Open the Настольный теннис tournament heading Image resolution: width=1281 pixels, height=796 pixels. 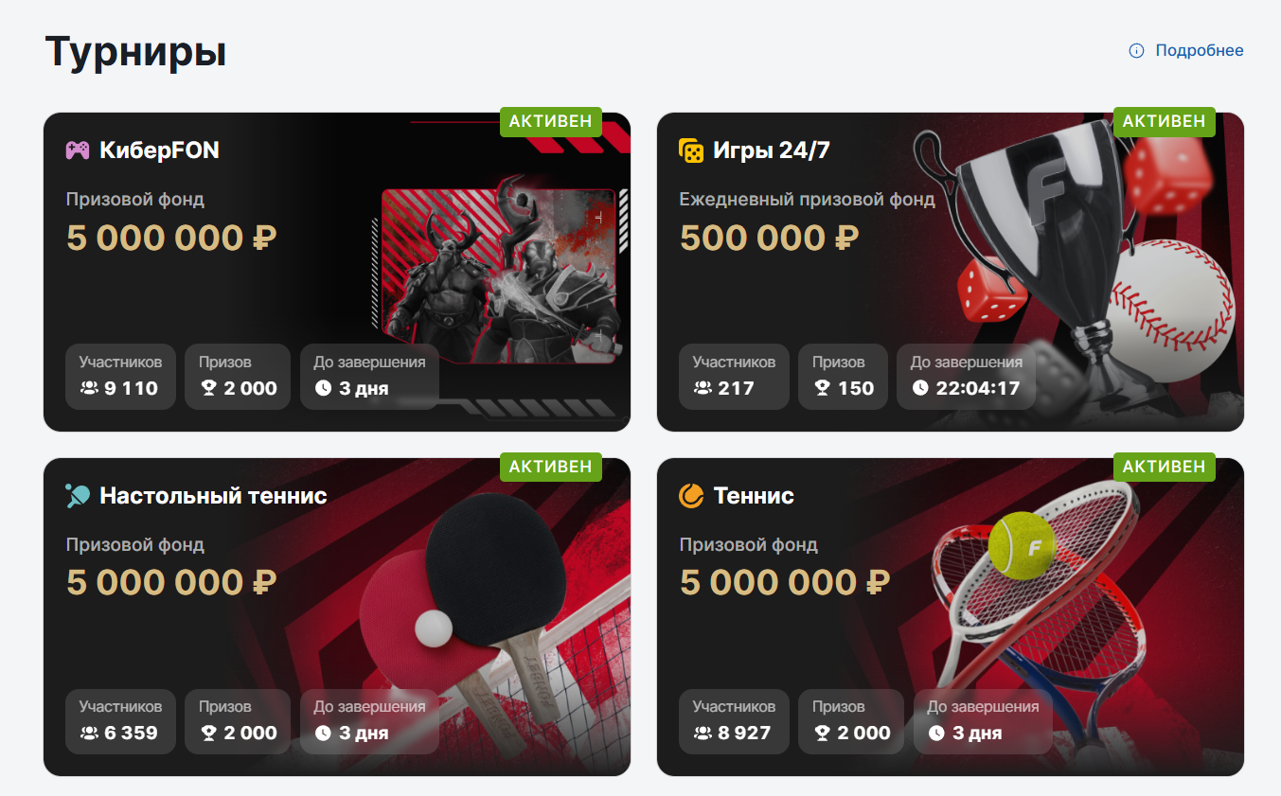213,495
